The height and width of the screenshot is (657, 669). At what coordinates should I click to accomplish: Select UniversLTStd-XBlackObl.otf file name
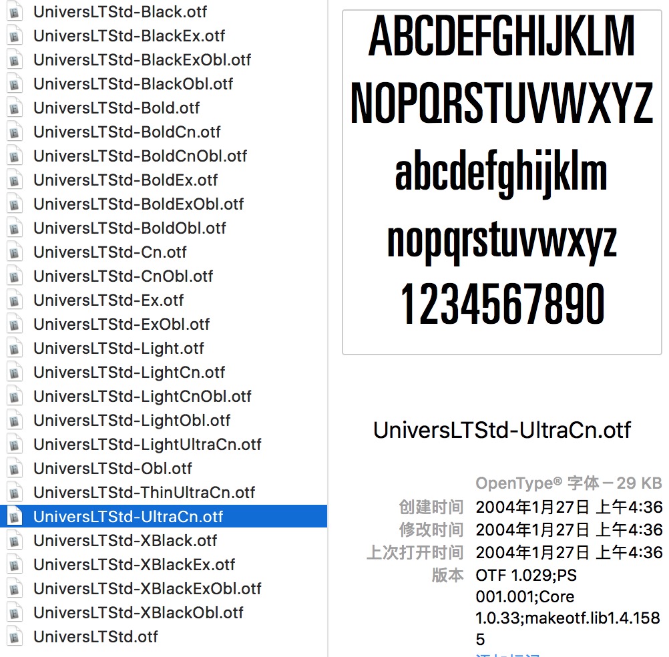point(139,613)
